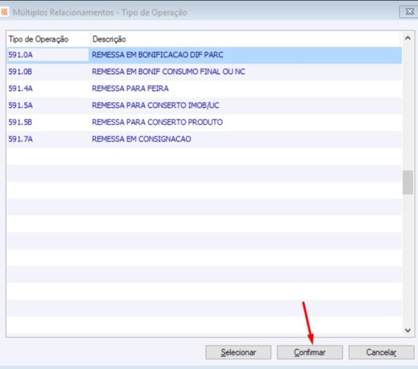The width and height of the screenshot is (418, 369).
Task: Select the row with code 591.5A
Action: click(x=204, y=106)
